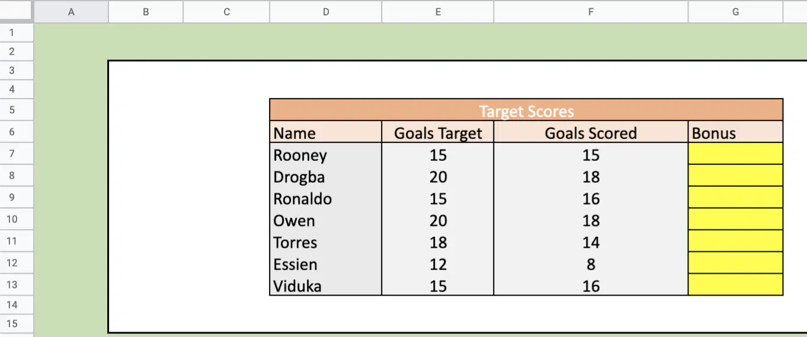Select column C header

pos(226,12)
